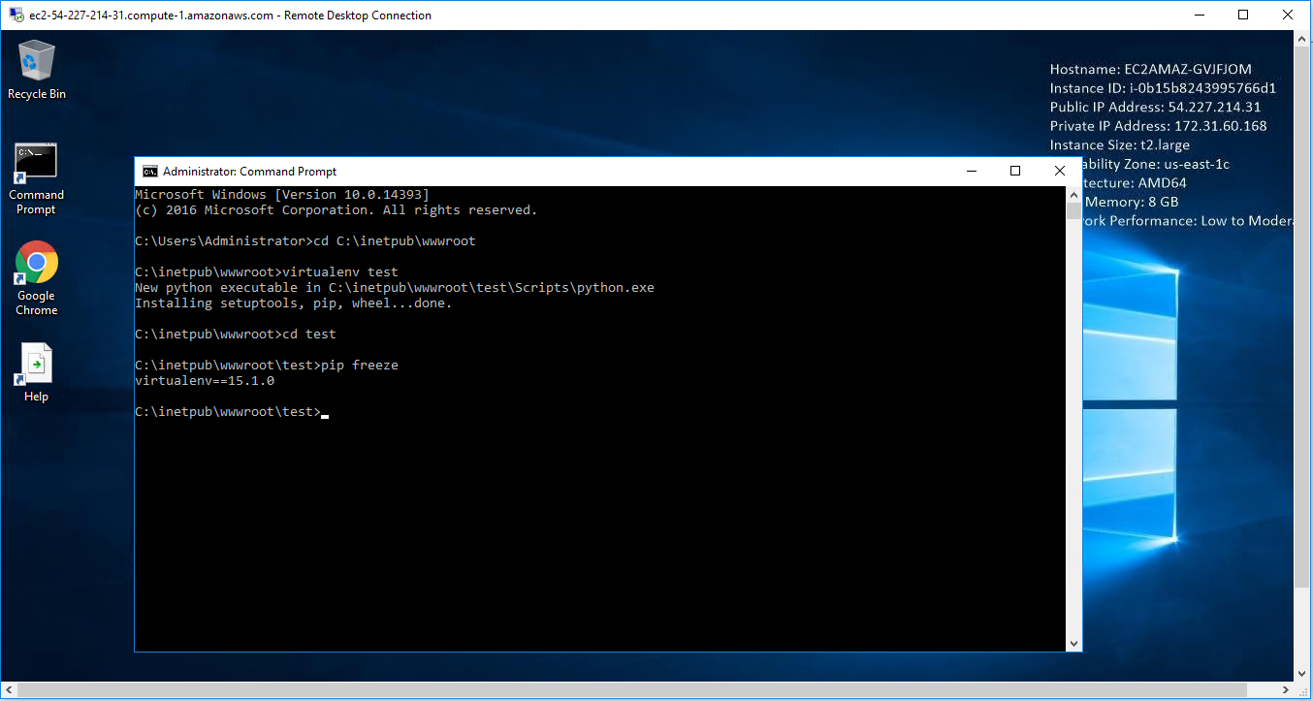Select the Help desktop shortcut icon

[x=36, y=373]
